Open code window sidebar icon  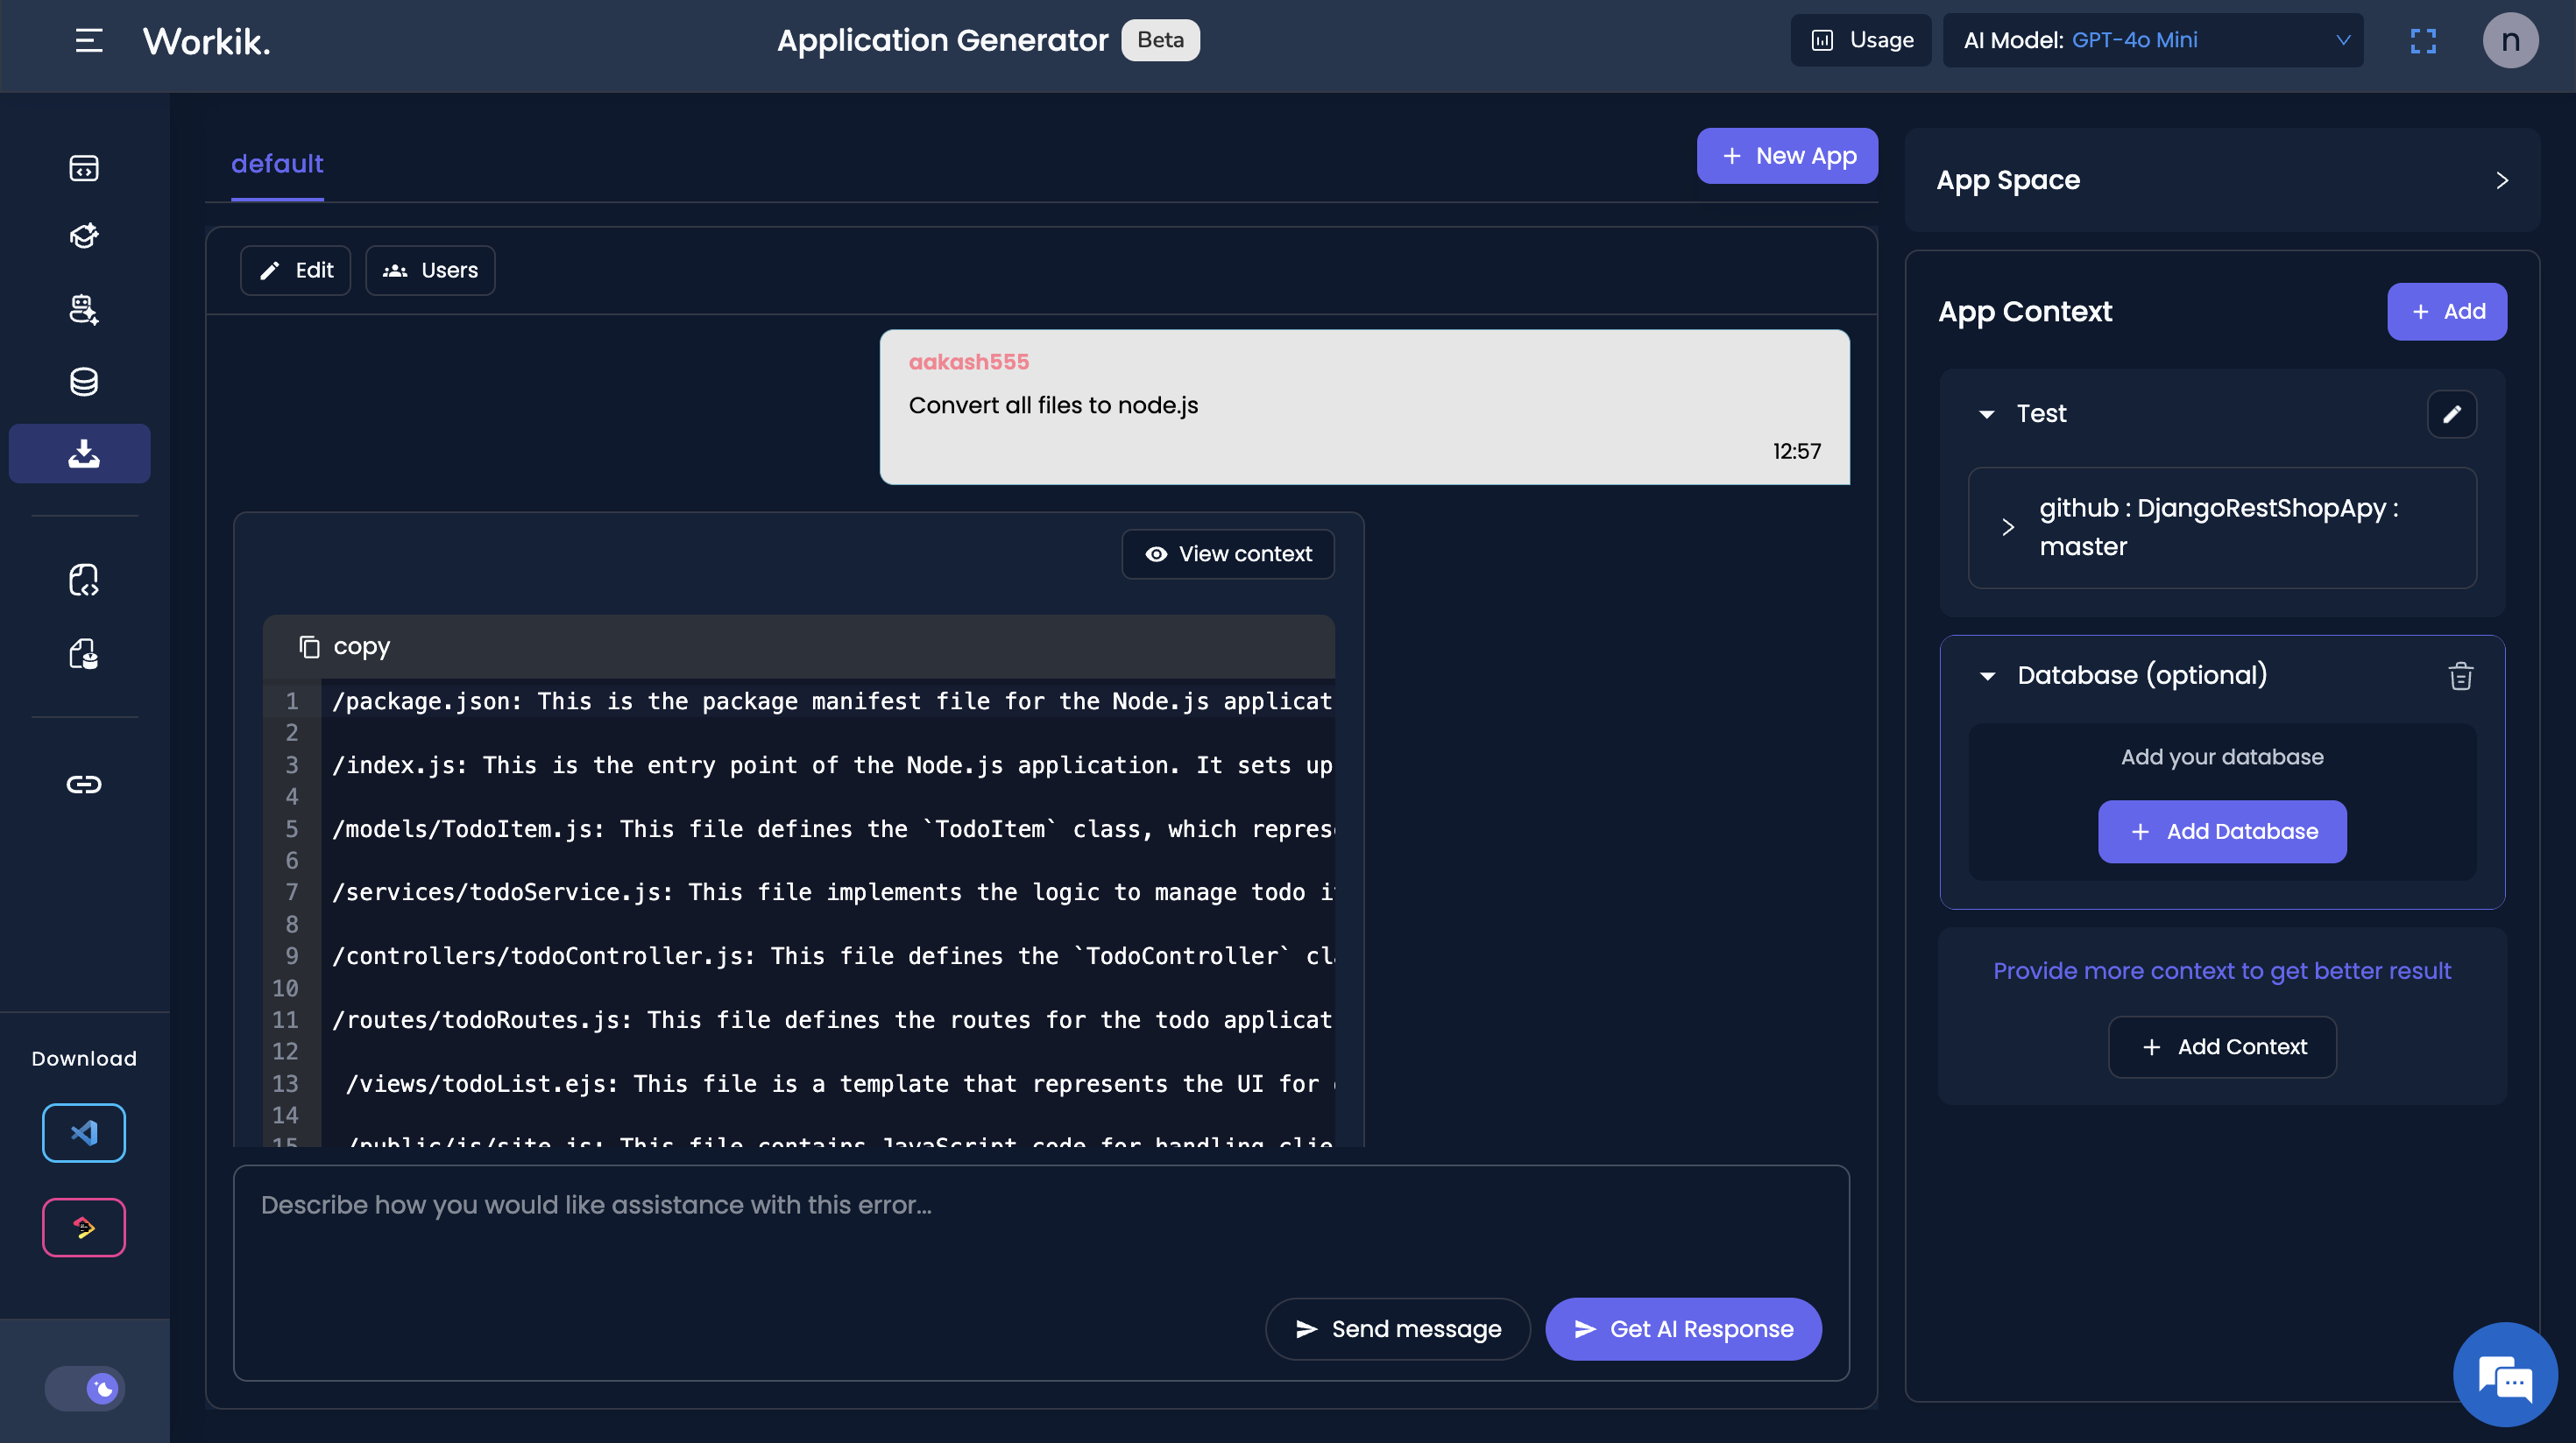[x=84, y=168]
